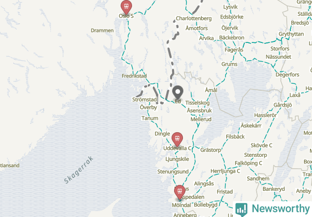Image resolution: width=312 pixels, height=217 pixels.
Task: Click the Fredrikstad place label
Action: 134,76
